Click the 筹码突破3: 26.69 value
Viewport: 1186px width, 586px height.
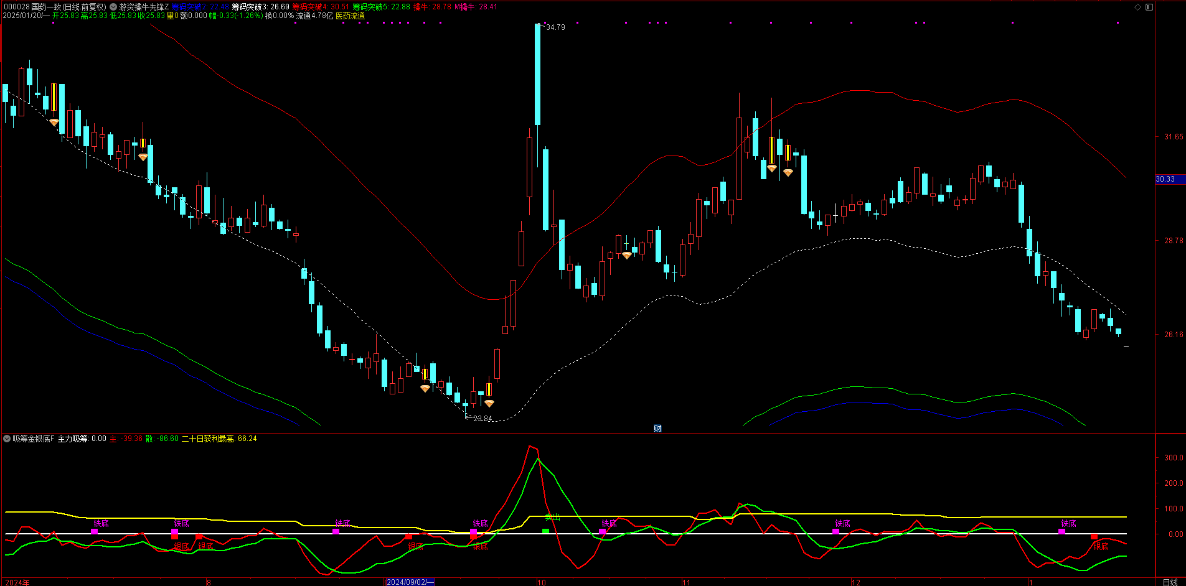coord(260,7)
